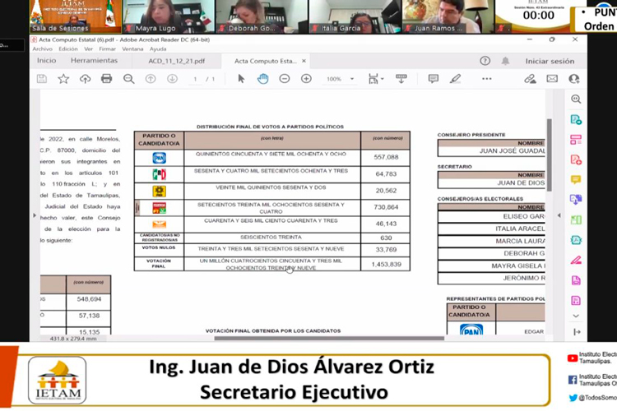Click the Print file icon
Viewport: 617px width, 411px height.
pos(106,79)
